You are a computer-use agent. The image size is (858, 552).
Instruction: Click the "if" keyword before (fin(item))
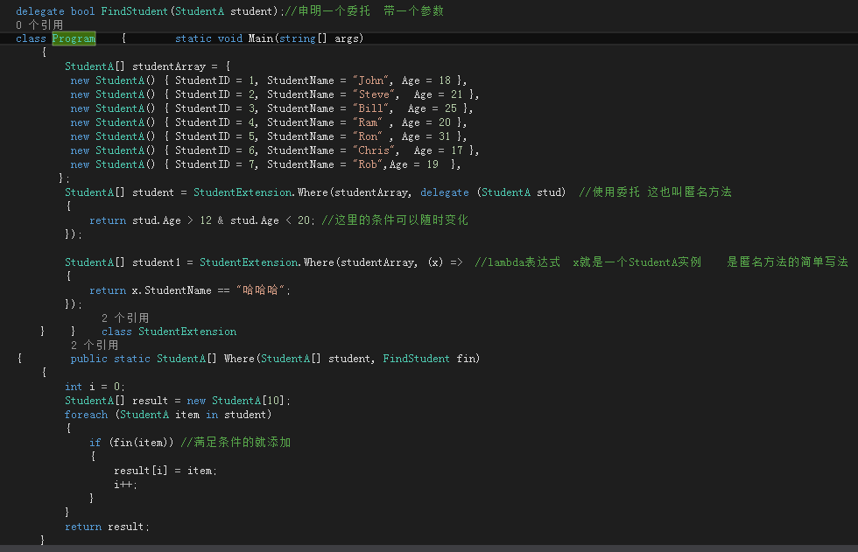click(95, 443)
